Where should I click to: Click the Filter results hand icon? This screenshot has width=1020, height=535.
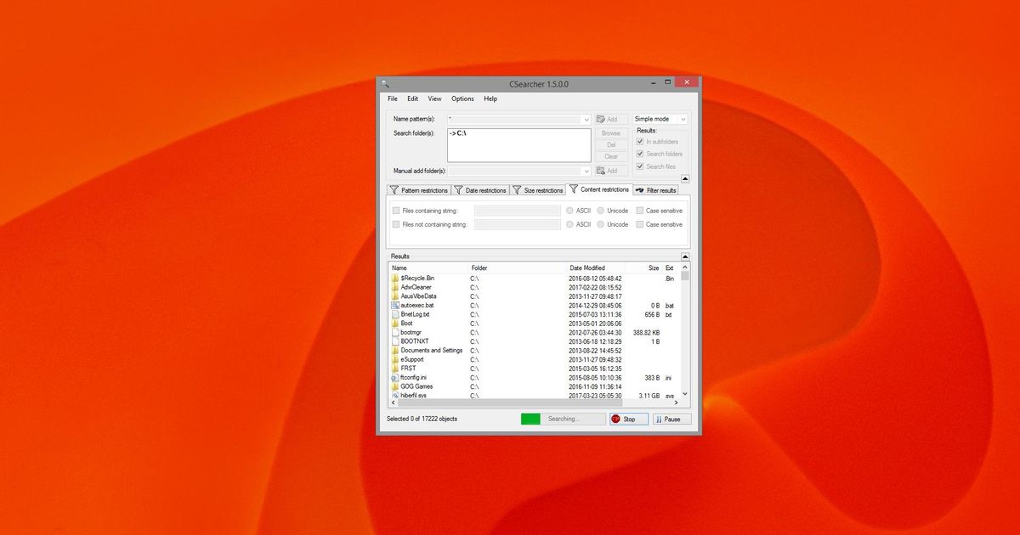[640, 189]
